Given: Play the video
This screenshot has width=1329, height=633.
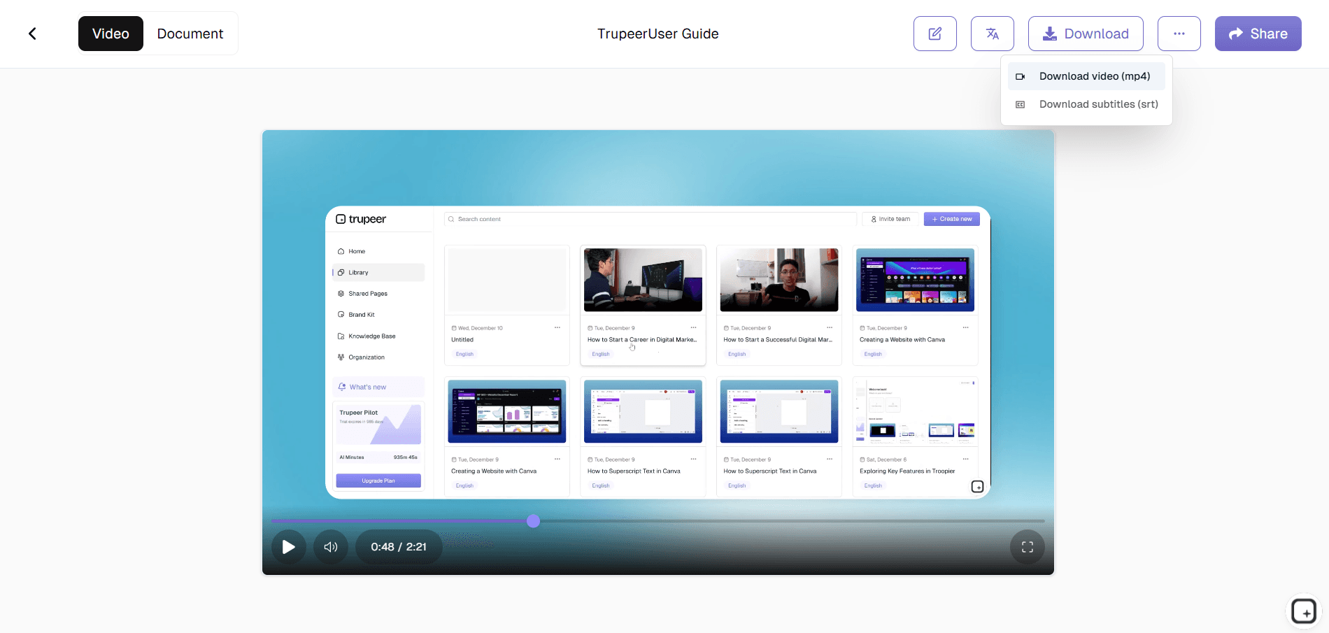Looking at the screenshot, I should 288,547.
